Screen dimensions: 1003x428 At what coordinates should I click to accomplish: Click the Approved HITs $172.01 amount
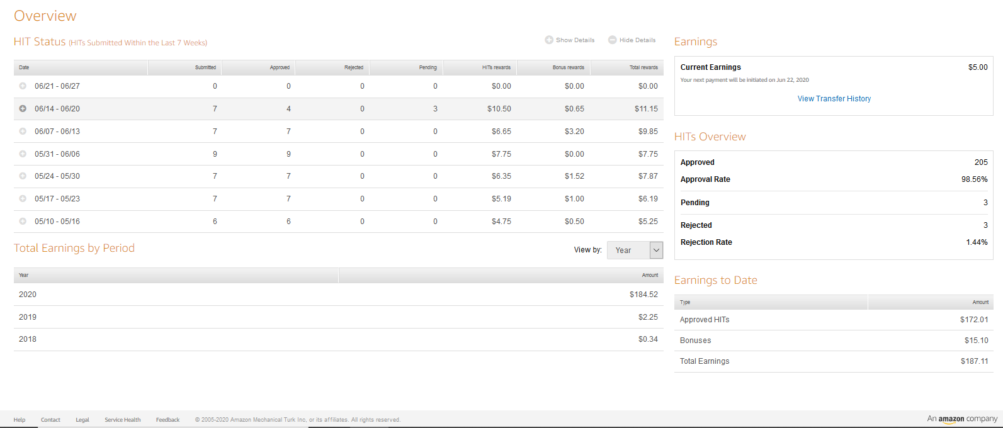pyautogui.click(x=974, y=320)
